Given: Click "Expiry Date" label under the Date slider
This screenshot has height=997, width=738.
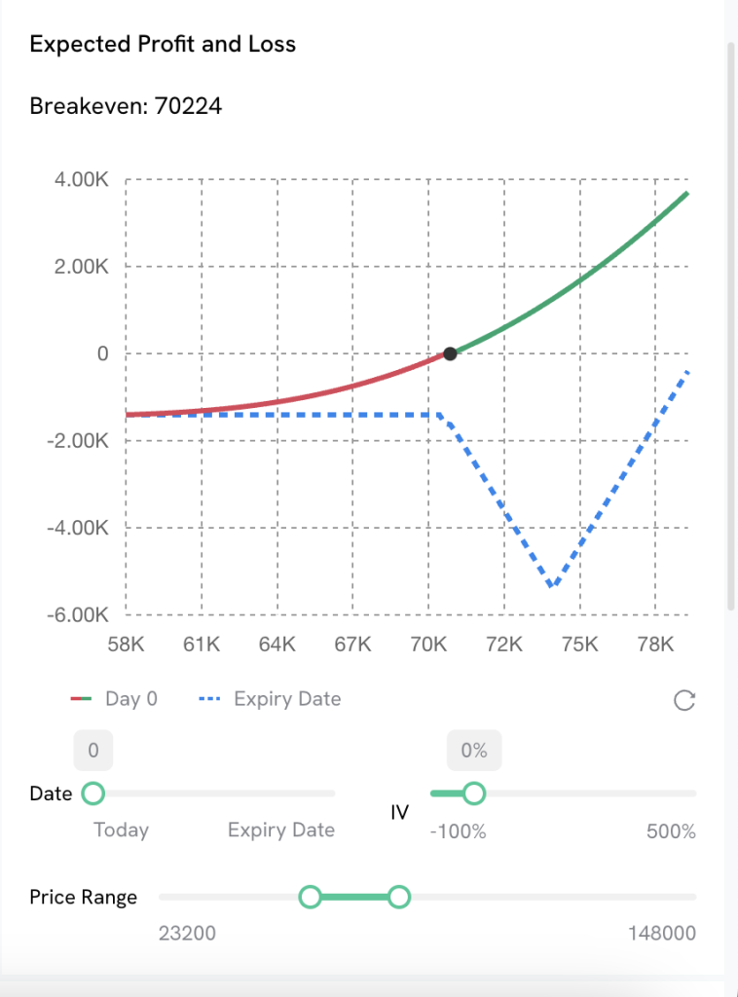Looking at the screenshot, I should point(281,831).
